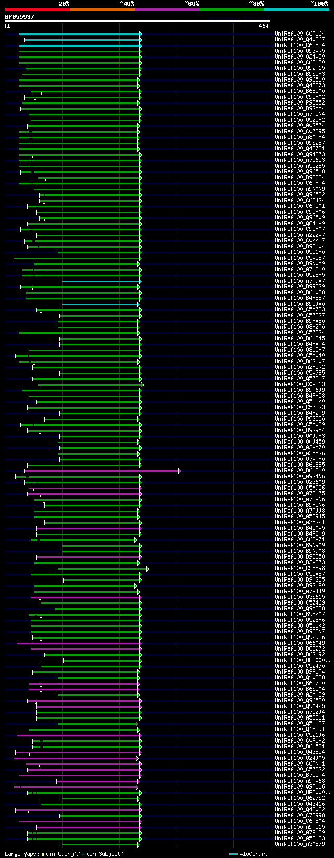Select label UniRef100_Q3S615

tap(300, 597)
